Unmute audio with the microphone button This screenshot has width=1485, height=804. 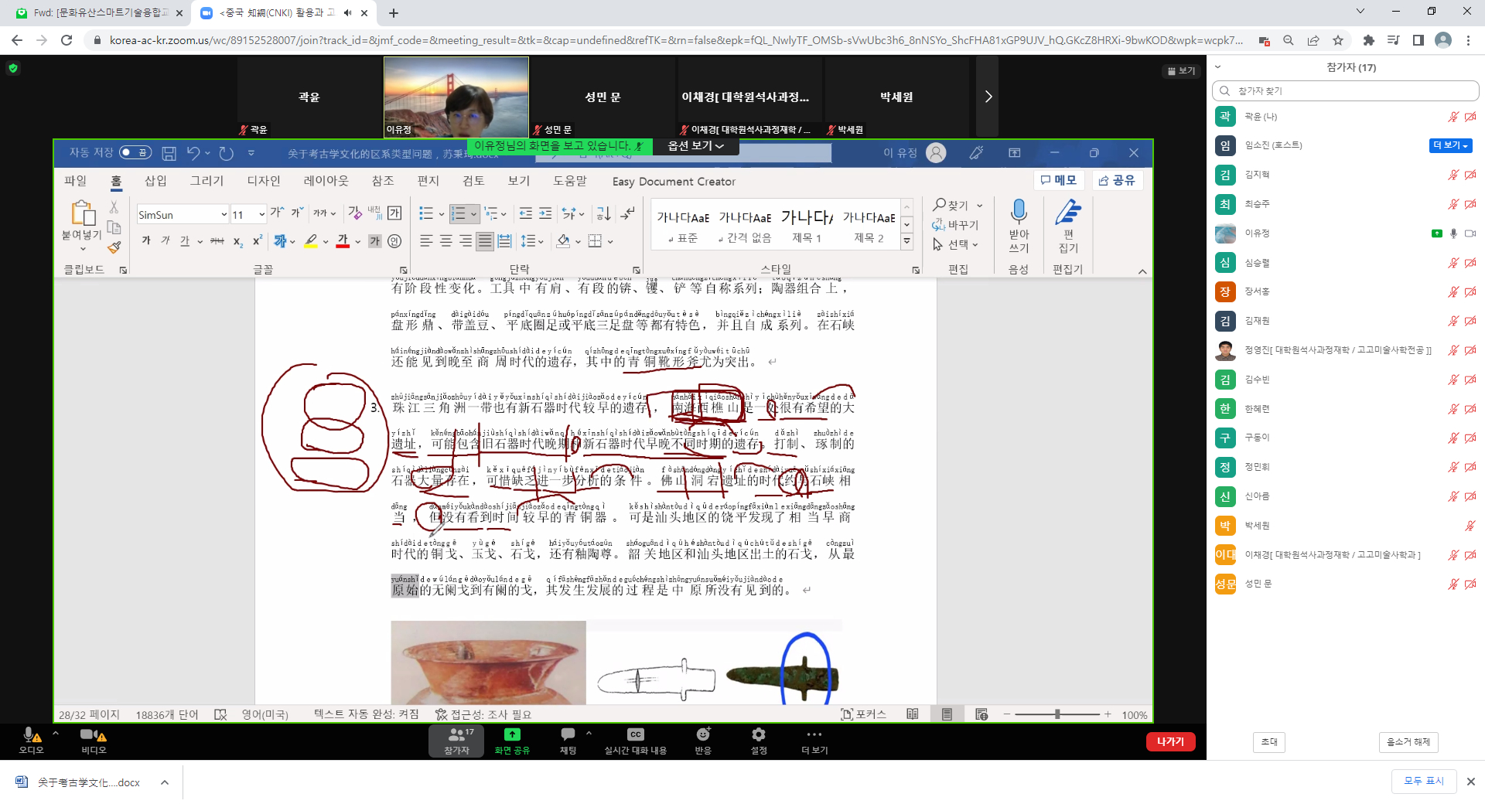tap(30, 735)
